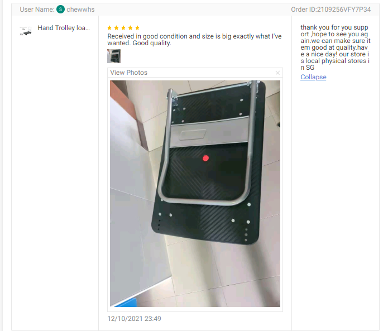The height and width of the screenshot is (331, 388).
Task: Click the review timestamp 12/10/2021 23:49
Action: coord(134,319)
